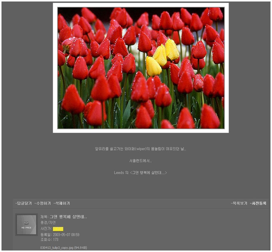Click 수정하기 to edit the post
This screenshot has height=252, width=272.
pos(42,203)
